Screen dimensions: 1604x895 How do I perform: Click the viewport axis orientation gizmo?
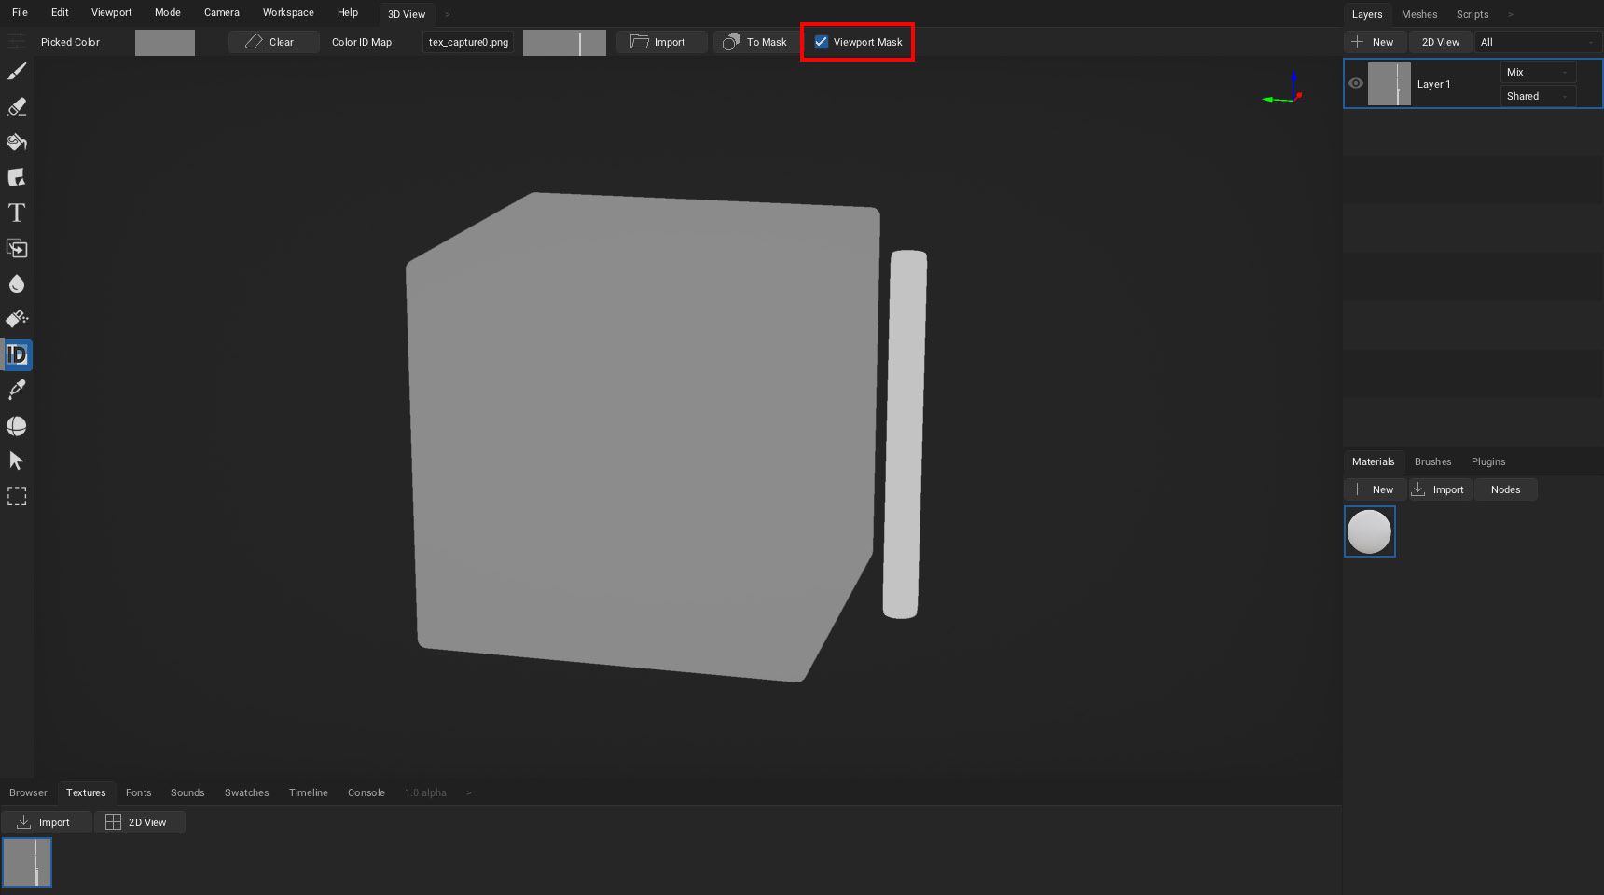pyautogui.click(x=1284, y=89)
